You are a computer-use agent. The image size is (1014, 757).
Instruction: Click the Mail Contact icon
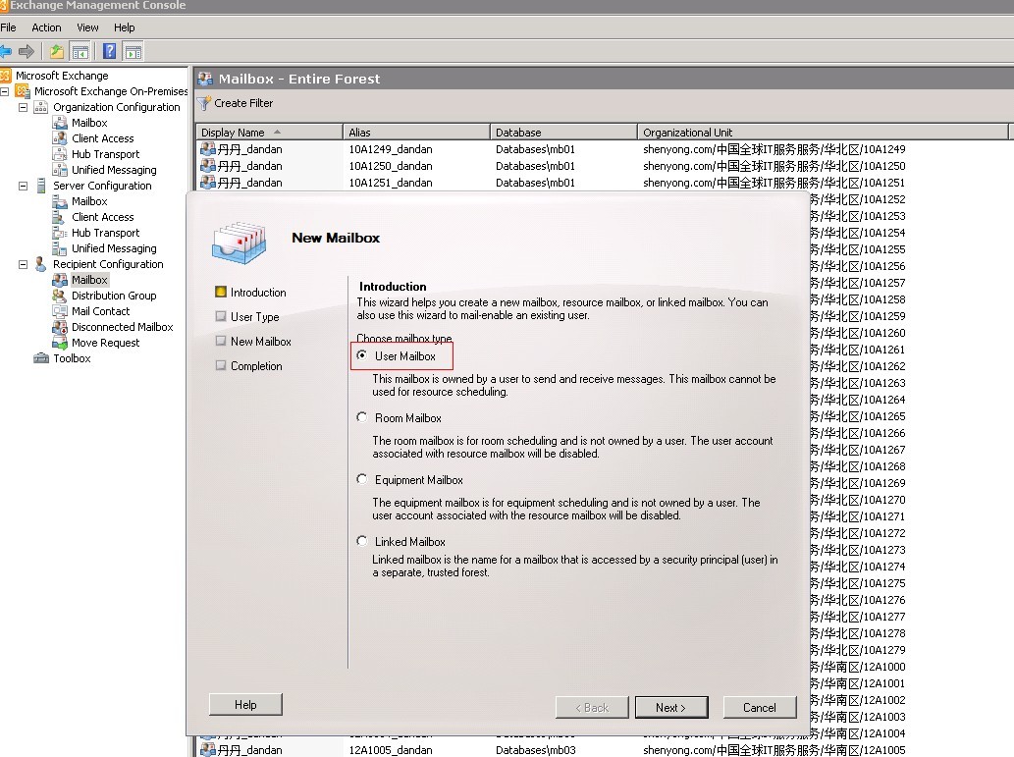pos(60,311)
